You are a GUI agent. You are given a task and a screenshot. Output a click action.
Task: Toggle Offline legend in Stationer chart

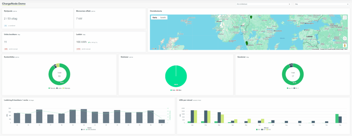coord(179,90)
